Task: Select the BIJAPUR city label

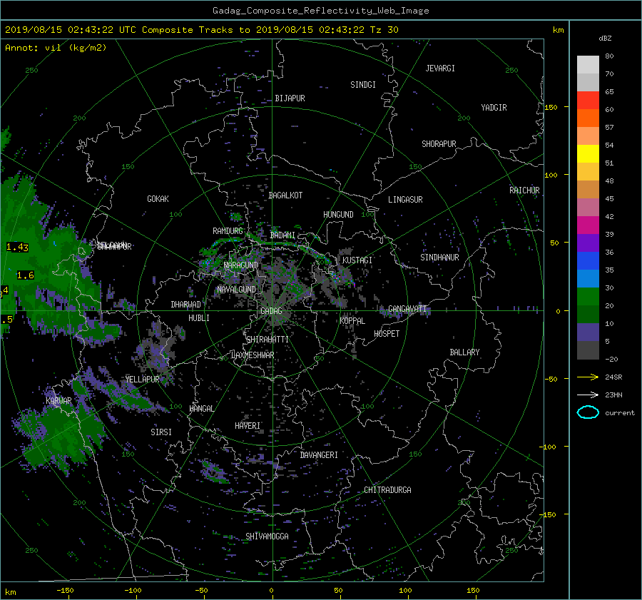Action: click(290, 98)
